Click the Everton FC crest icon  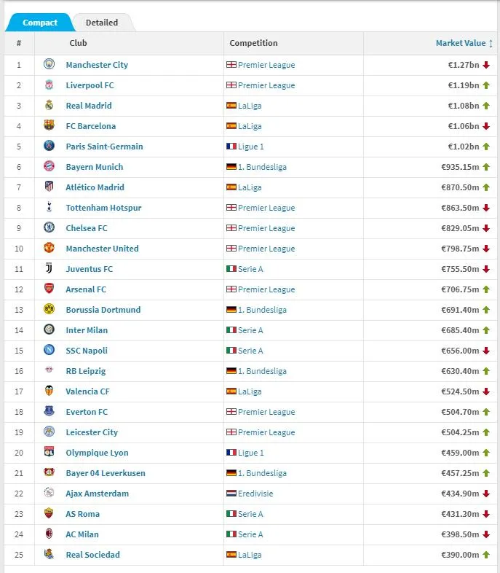pyautogui.click(x=49, y=412)
